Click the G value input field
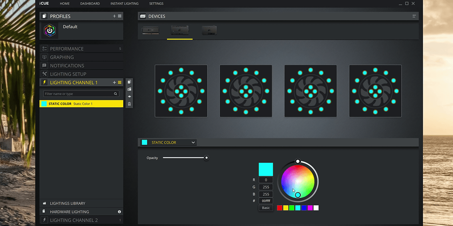This screenshot has height=226, width=453. (x=266, y=187)
